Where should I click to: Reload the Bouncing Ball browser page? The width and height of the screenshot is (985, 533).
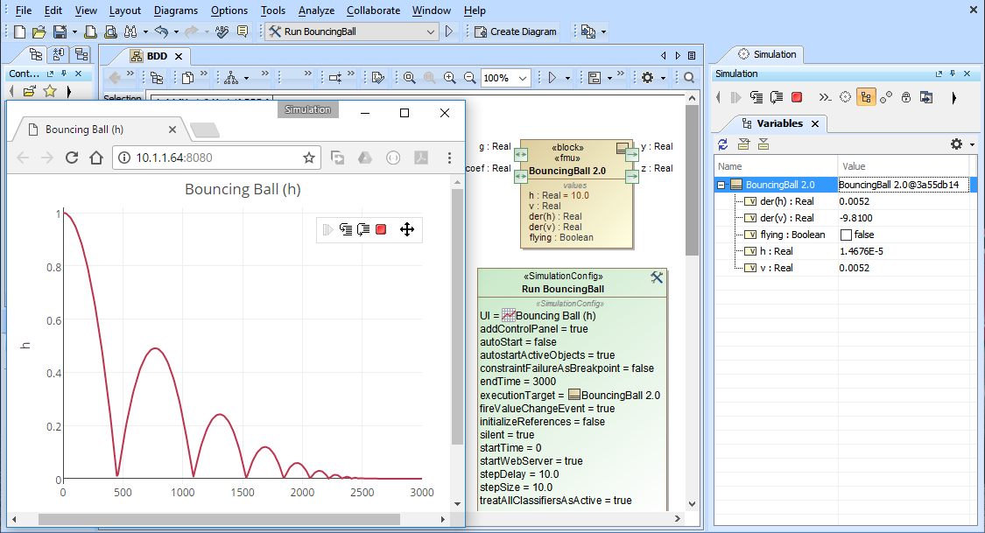coord(72,158)
